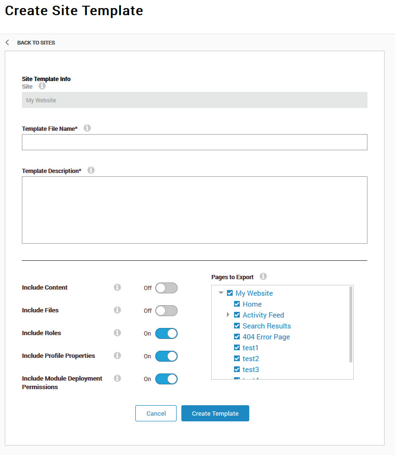Select 404 Error Page tree item

(x=266, y=337)
